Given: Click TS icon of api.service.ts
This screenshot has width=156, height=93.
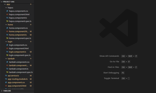Looking at the screenshot, I should [x=6, y=76].
